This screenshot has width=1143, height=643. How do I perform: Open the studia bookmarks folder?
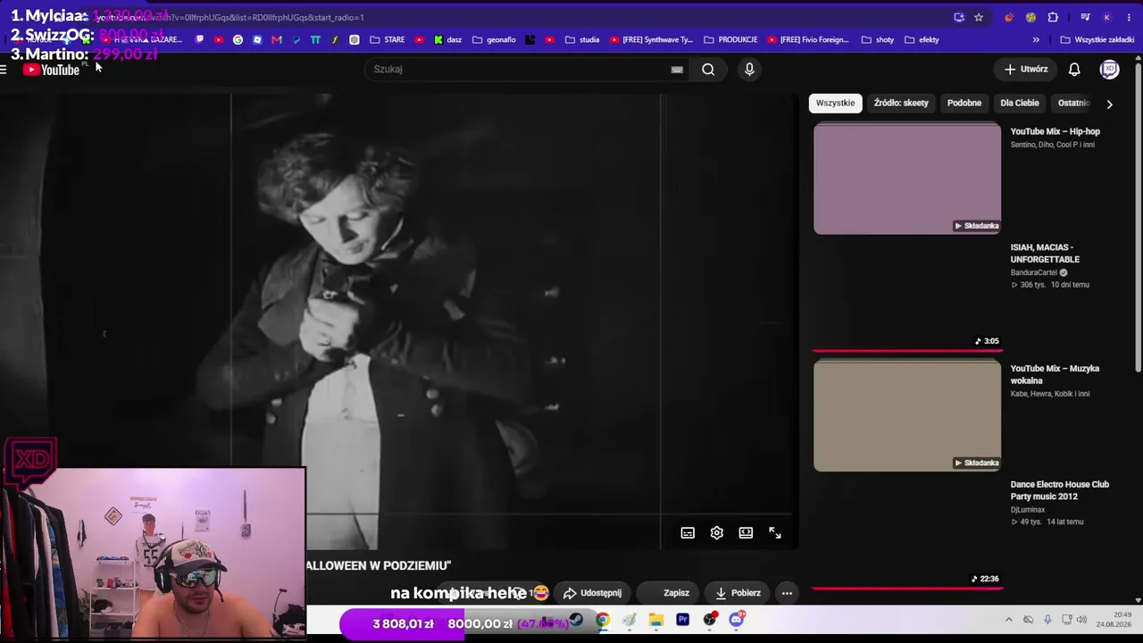point(582,39)
